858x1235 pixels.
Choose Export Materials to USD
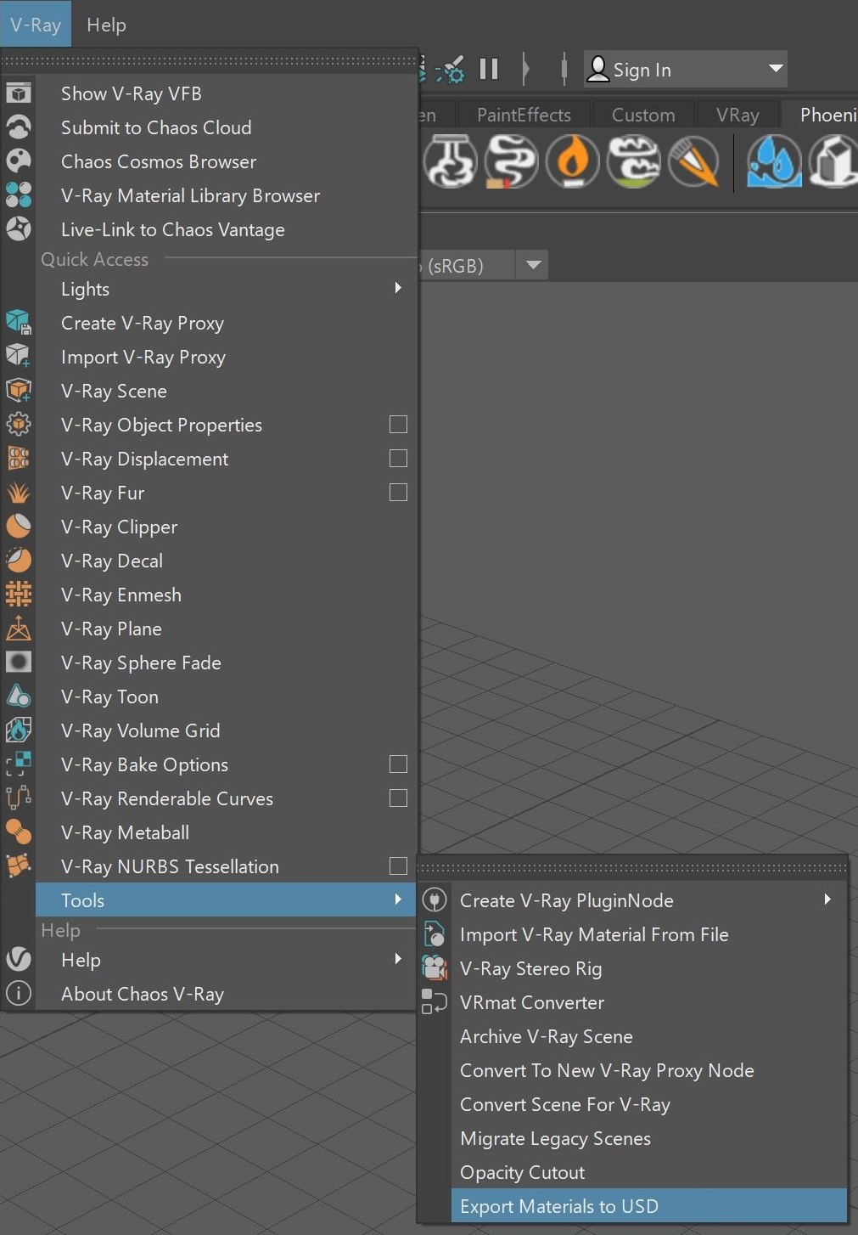(649, 1205)
